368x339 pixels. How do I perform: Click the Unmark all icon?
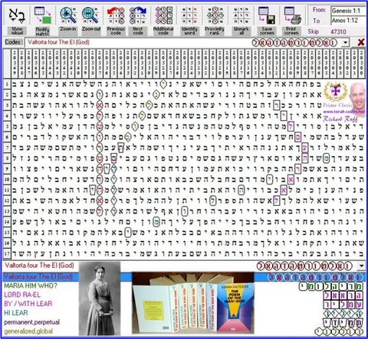242,15
